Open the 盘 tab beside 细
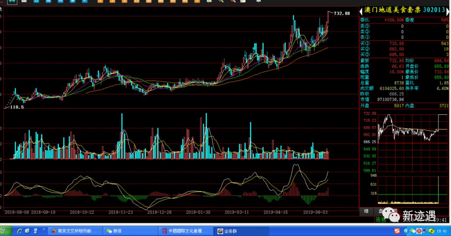 tap(380, 211)
